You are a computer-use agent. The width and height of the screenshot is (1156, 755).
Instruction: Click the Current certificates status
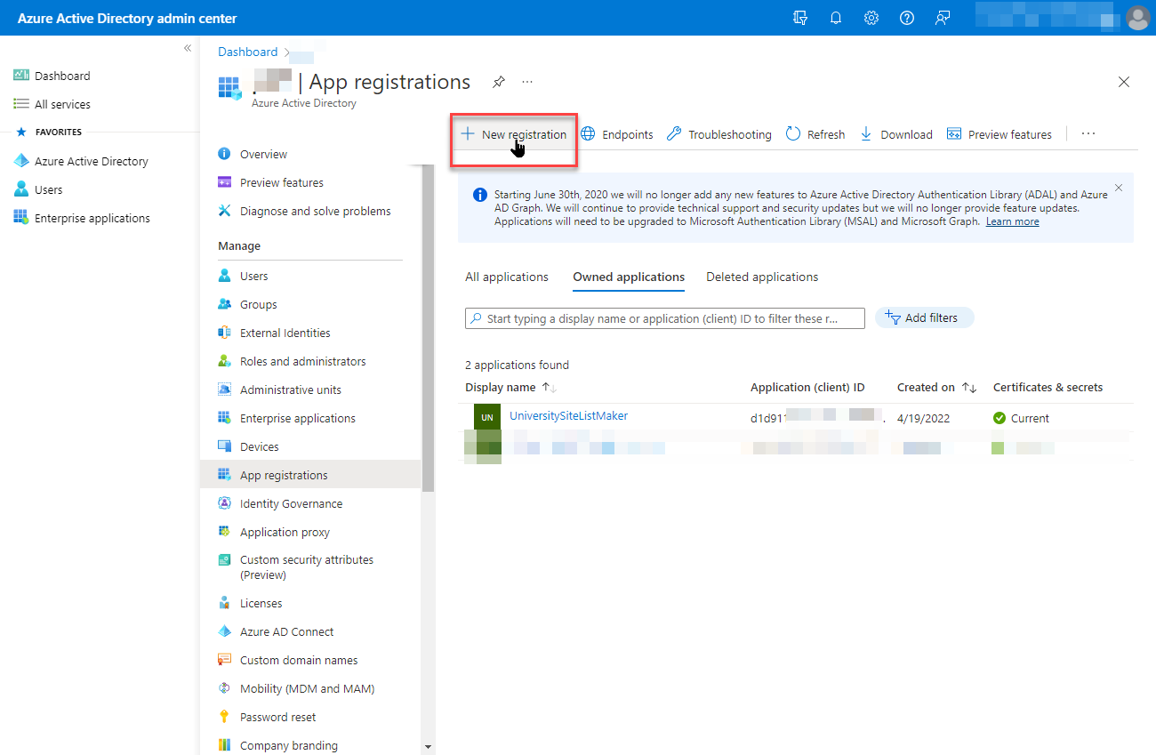tap(1021, 418)
